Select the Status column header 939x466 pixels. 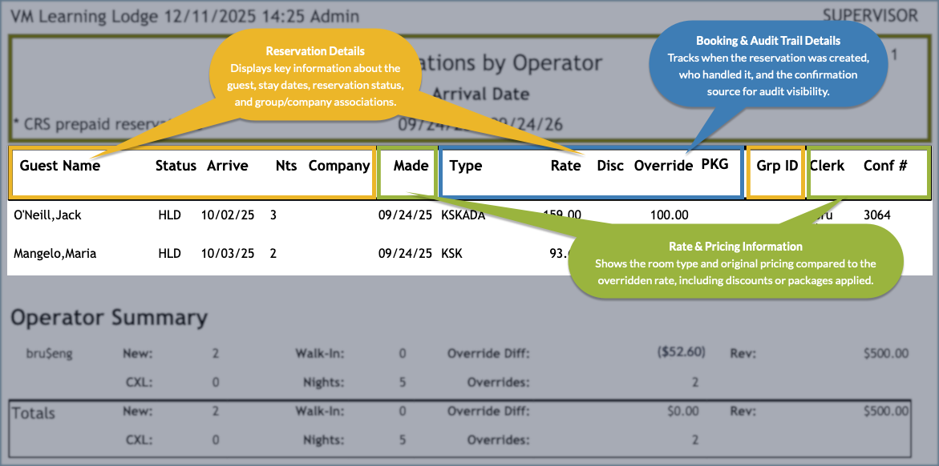click(x=176, y=166)
